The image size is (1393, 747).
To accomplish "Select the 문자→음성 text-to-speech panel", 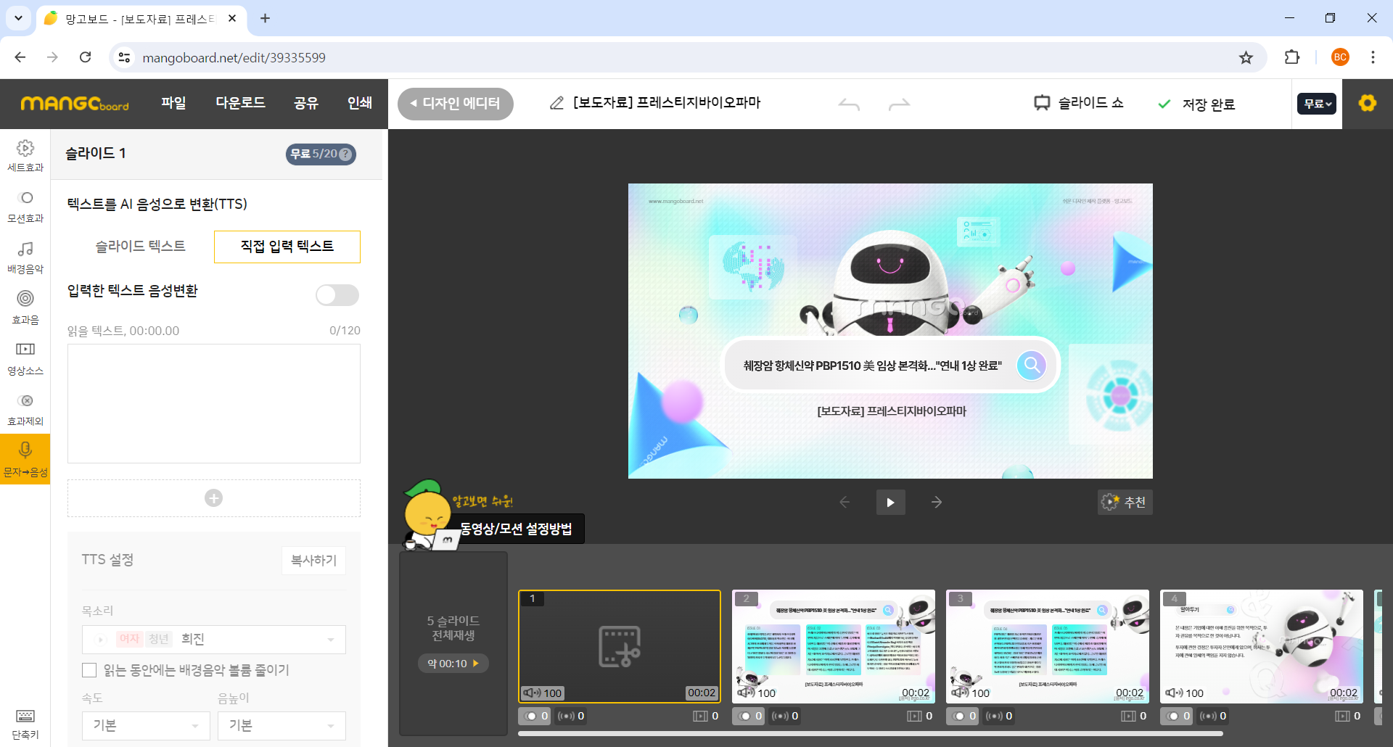I will point(25,459).
